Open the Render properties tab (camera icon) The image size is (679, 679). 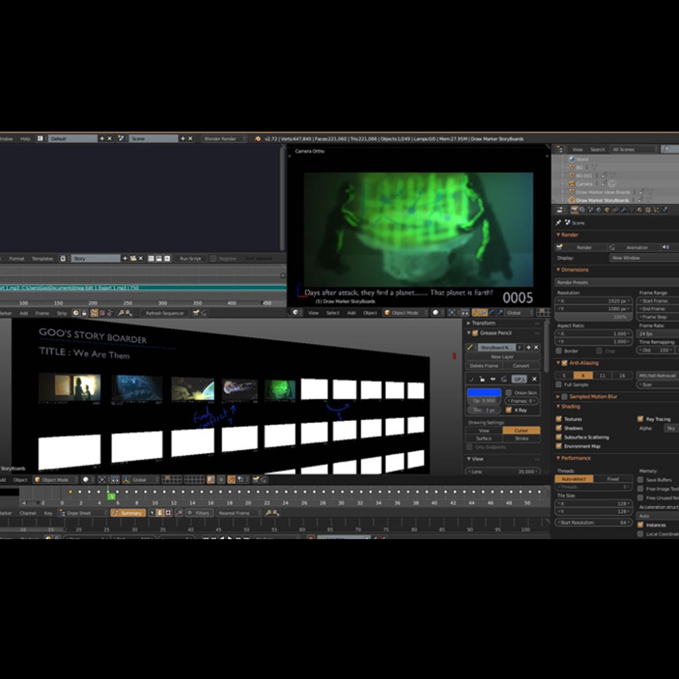[574, 210]
